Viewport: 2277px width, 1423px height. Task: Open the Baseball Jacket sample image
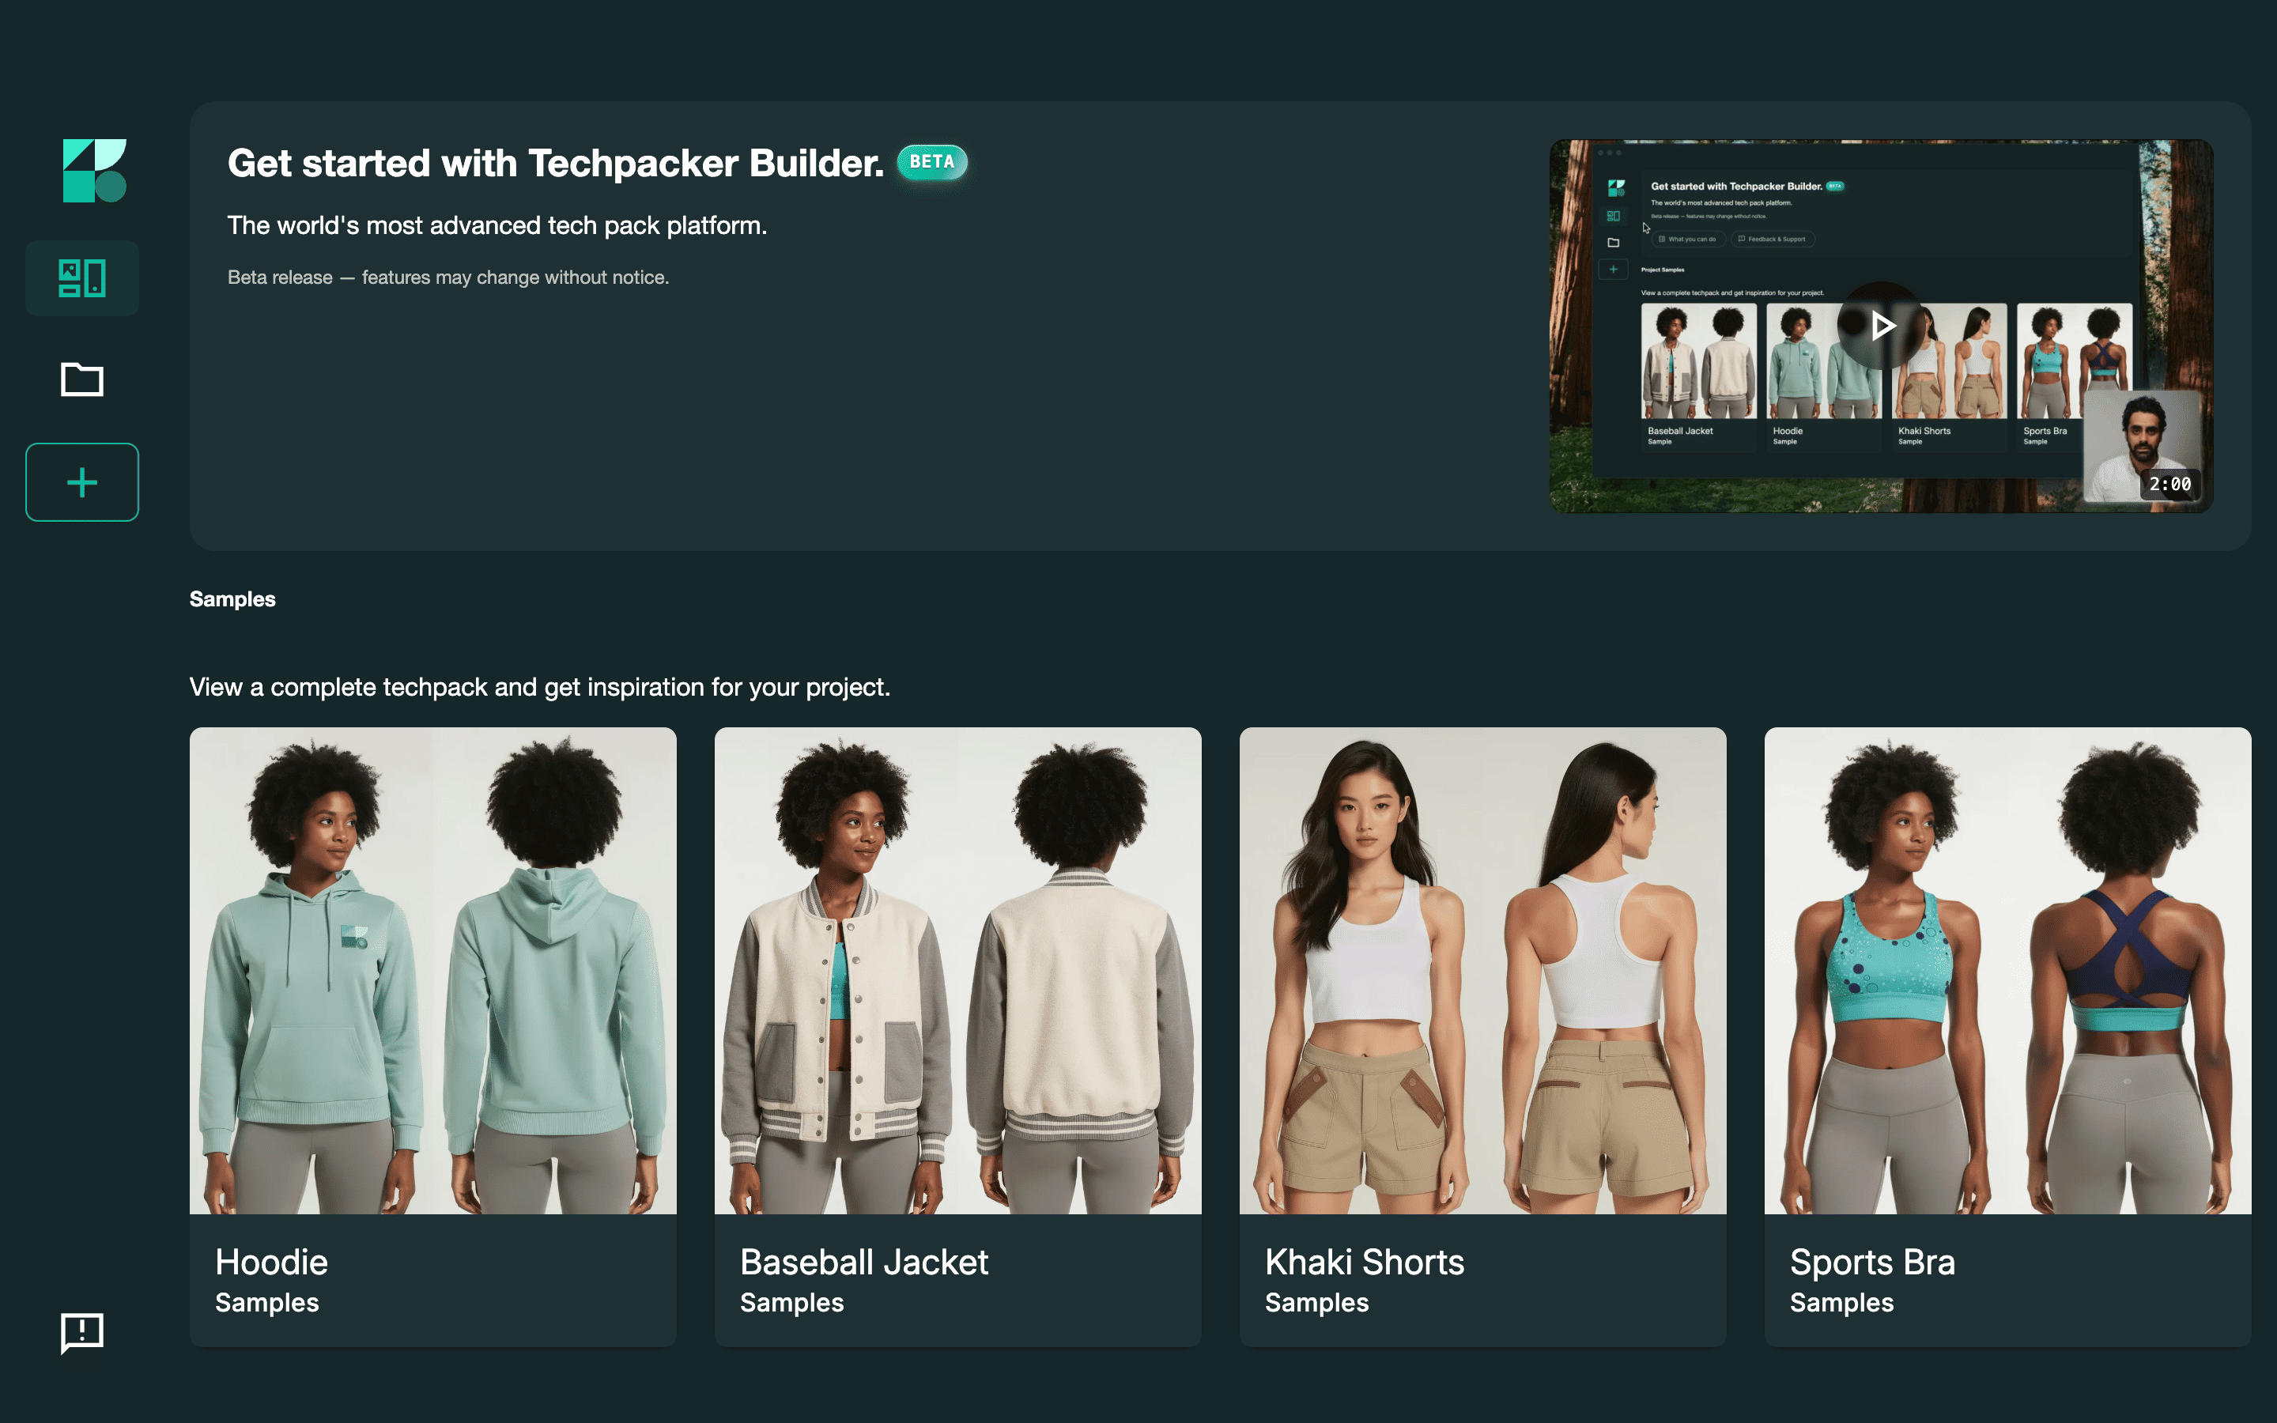tap(958, 970)
